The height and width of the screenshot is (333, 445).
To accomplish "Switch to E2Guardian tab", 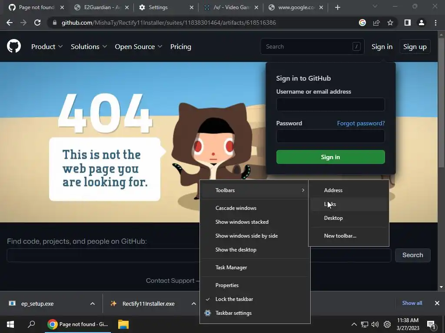I will click(101, 7).
